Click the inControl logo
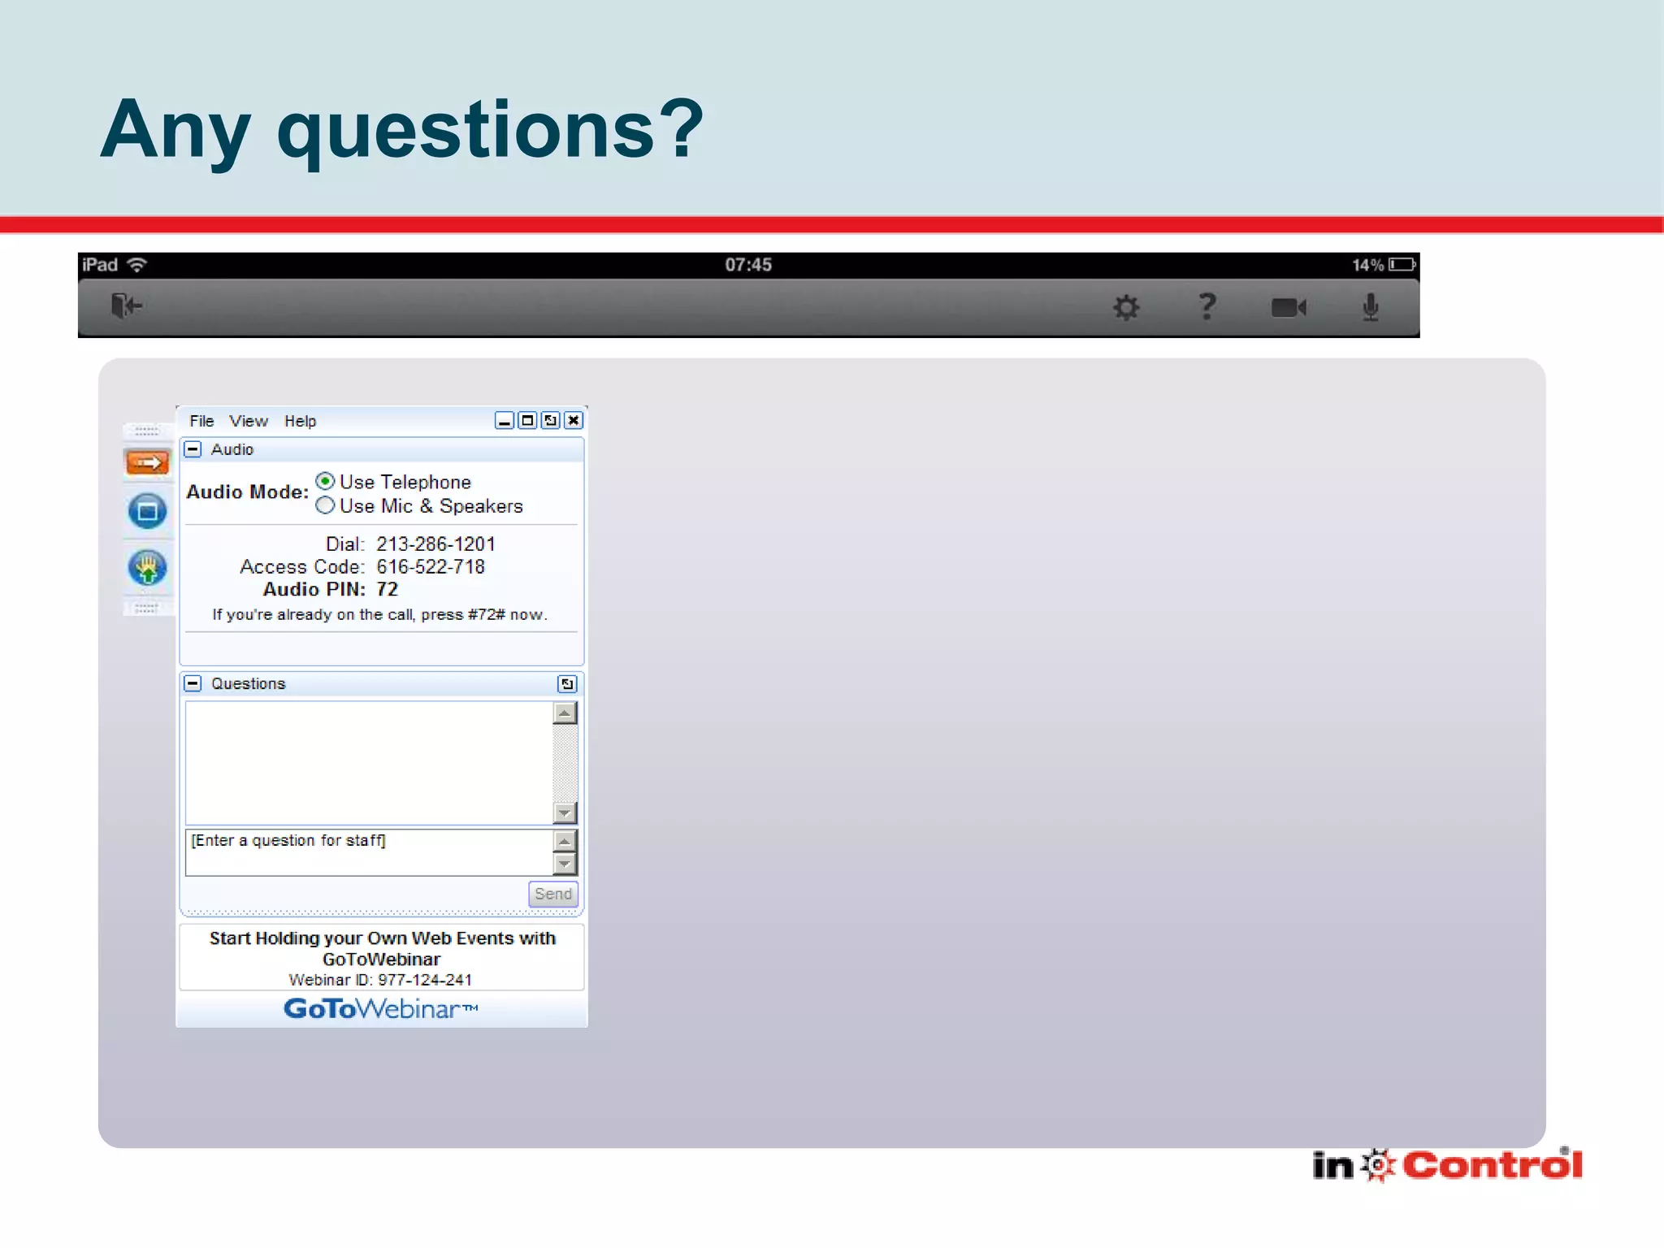The width and height of the screenshot is (1664, 1248). coord(1448,1164)
